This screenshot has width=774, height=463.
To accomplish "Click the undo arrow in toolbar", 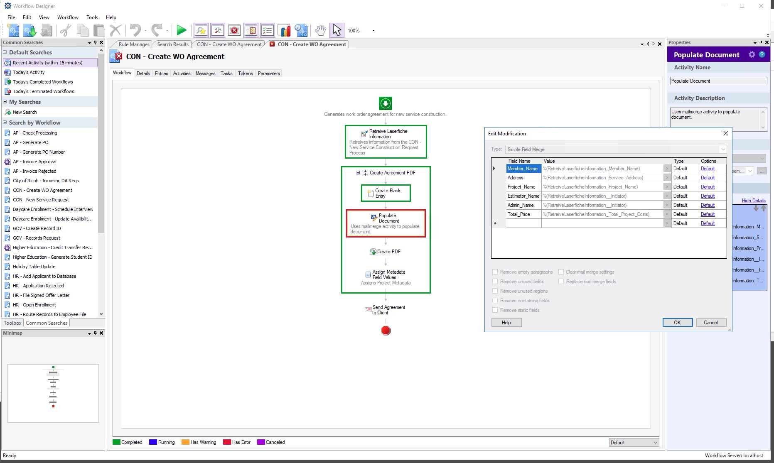I will [135, 30].
